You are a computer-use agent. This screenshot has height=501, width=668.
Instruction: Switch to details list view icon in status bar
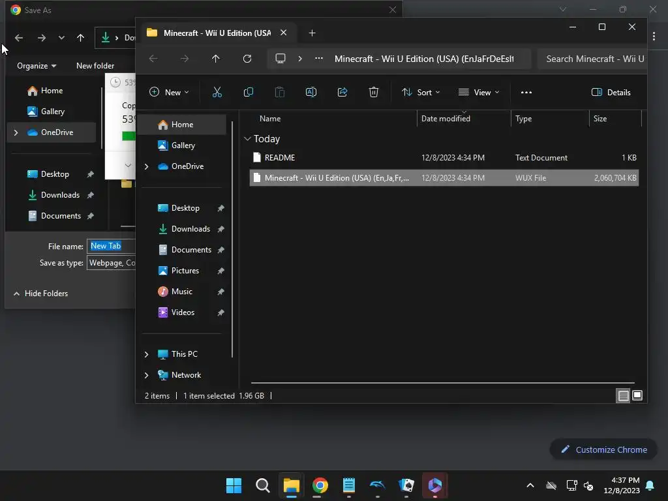tap(623, 396)
